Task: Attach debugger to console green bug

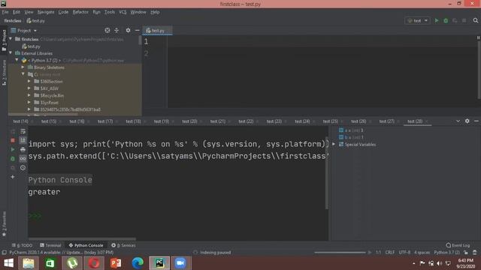Action: (13, 158)
